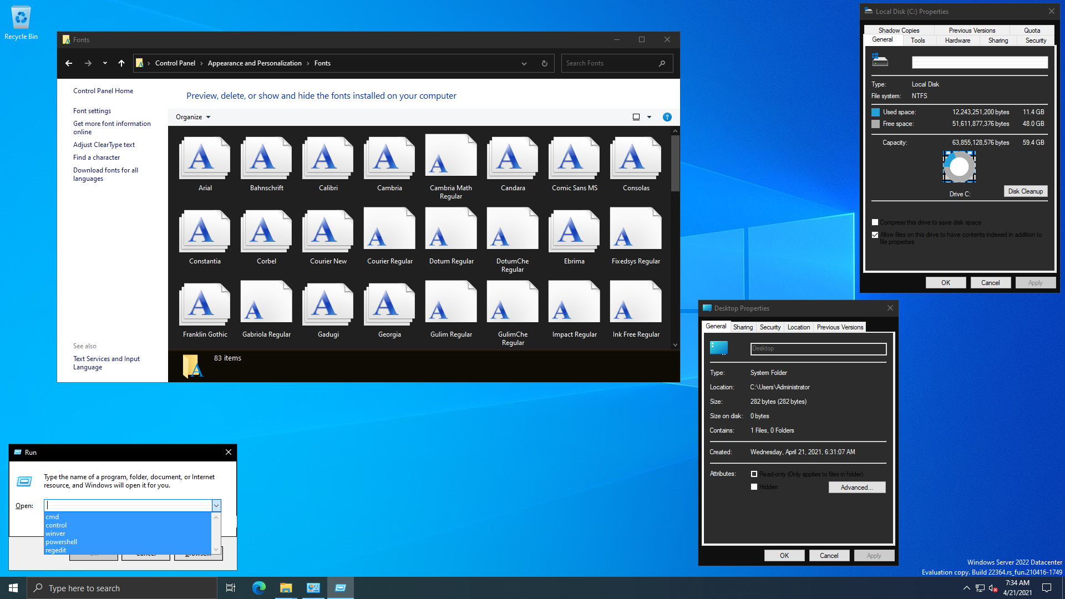
Task: Expand the address bar history dropdown
Action: (524, 63)
